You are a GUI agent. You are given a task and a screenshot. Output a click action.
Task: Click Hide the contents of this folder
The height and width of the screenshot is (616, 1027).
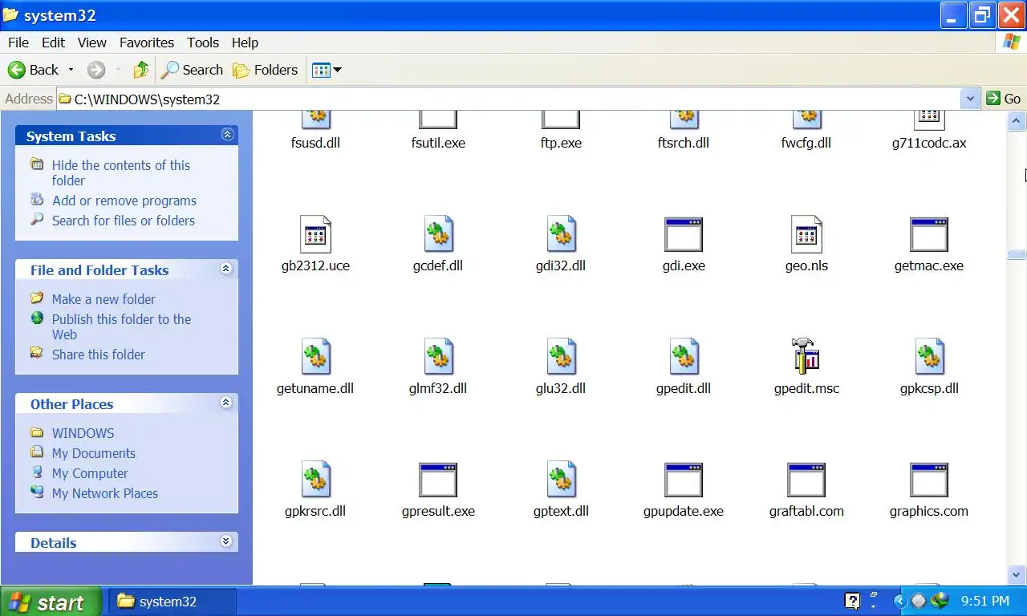[121, 172]
